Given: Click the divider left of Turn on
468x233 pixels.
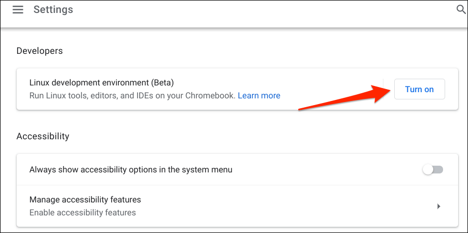Looking at the screenshot, I should [383, 89].
